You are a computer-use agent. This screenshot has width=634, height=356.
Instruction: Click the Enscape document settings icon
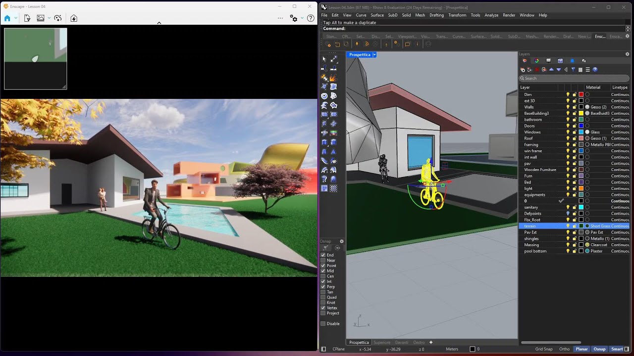coord(27,18)
